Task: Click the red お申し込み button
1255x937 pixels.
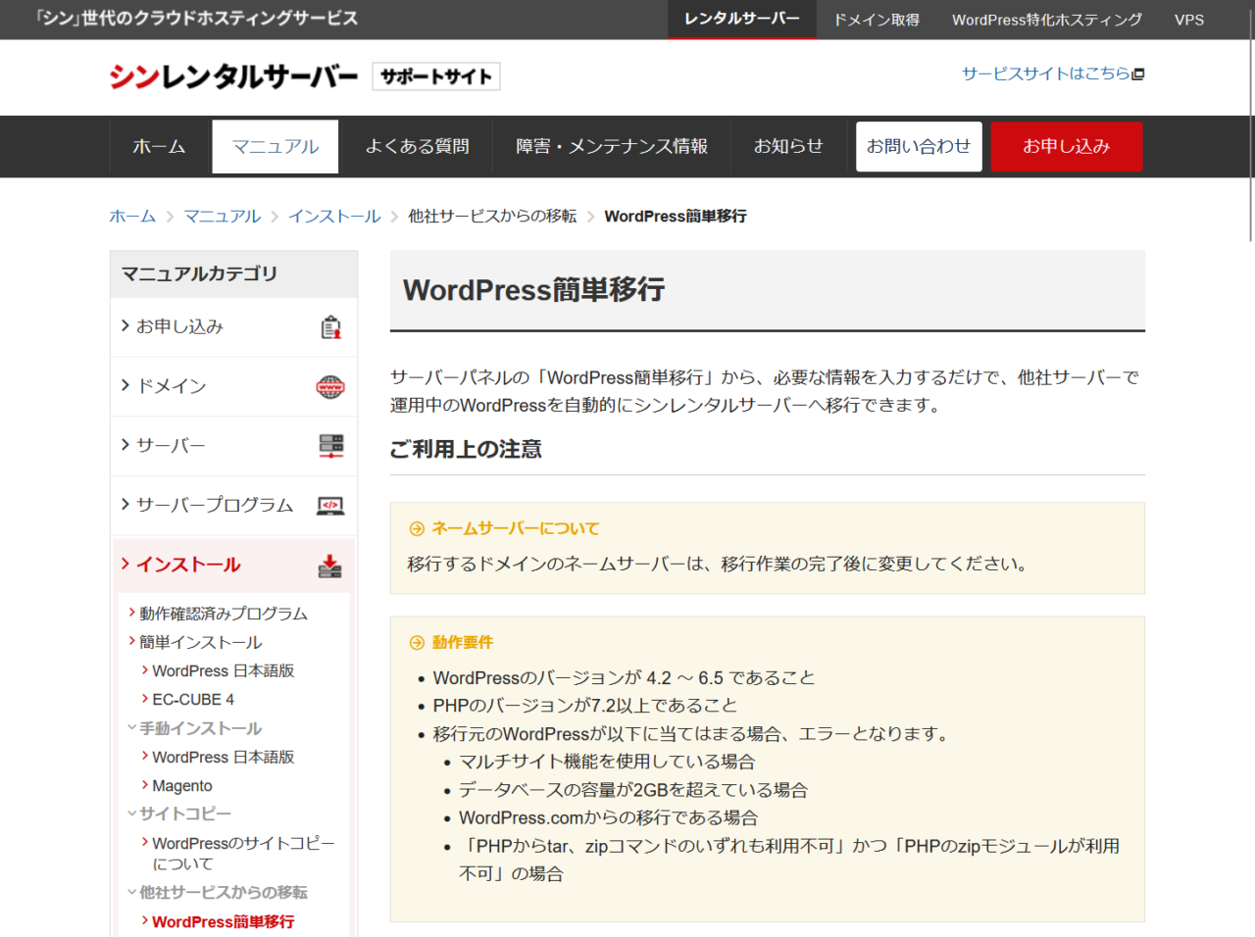Action: point(1067,147)
